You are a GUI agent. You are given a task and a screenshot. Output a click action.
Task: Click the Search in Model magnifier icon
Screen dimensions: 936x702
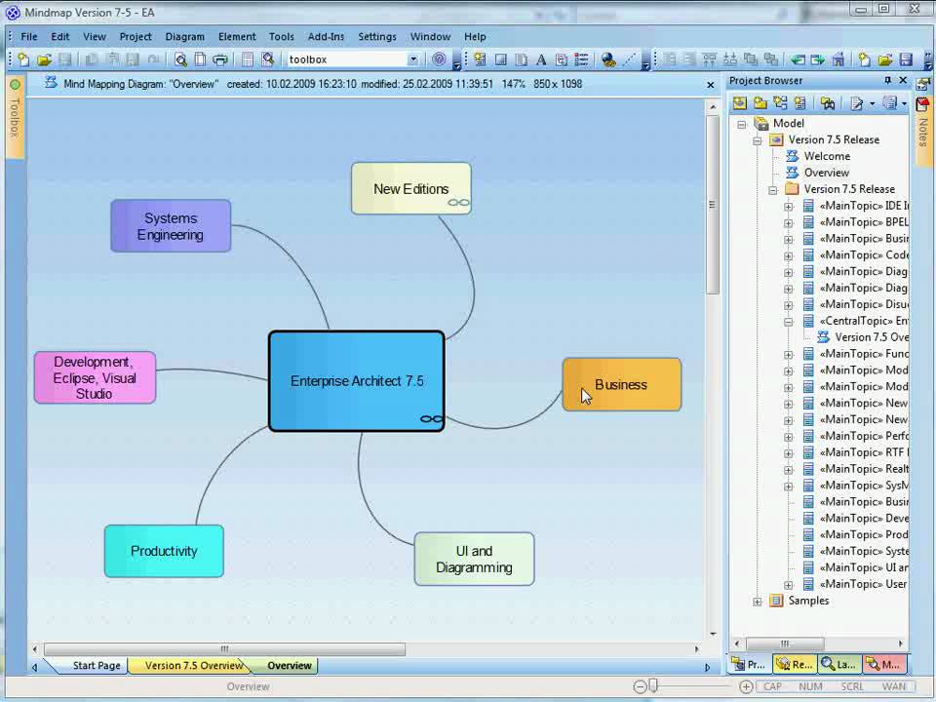(268, 59)
